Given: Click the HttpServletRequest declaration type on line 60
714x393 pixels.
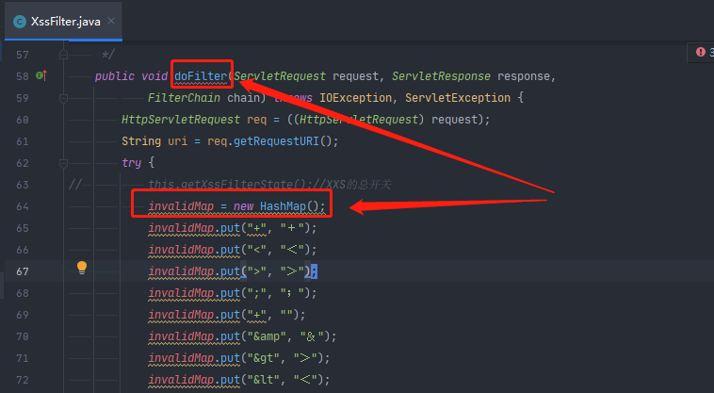Looking at the screenshot, I should [x=181, y=120].
